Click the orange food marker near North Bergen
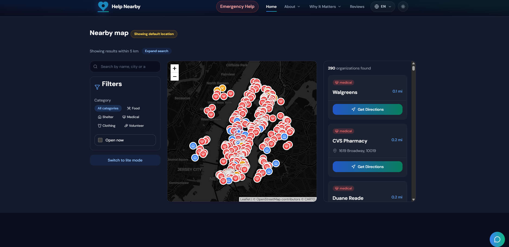Screen dimensions: 509x247 [x=222, y=88]
